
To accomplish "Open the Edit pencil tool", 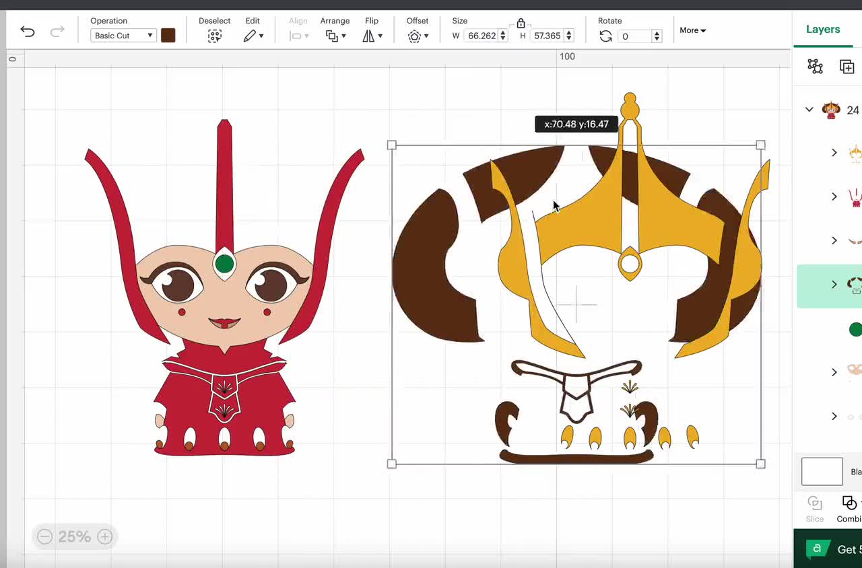I will pos(250,36).
